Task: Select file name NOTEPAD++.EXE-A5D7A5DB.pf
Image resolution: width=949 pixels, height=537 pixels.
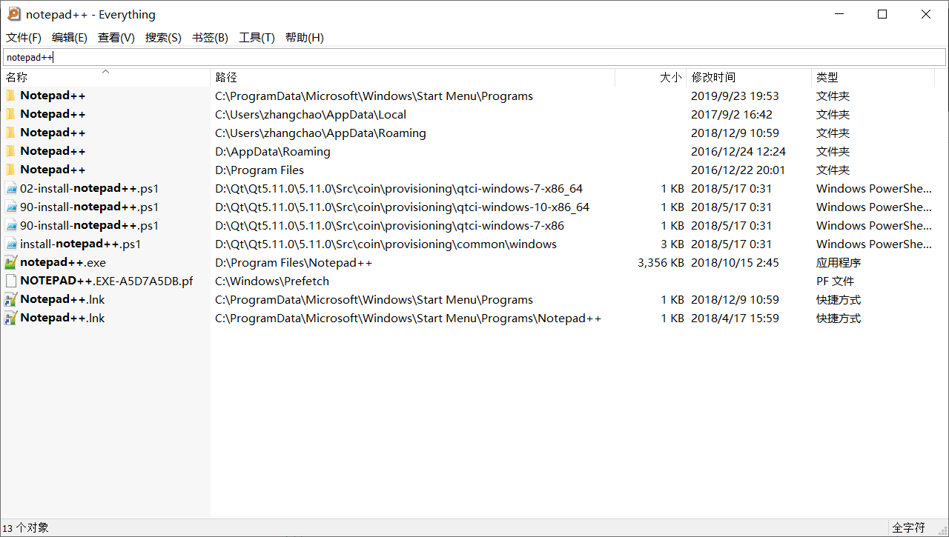Action: point(107,281)
